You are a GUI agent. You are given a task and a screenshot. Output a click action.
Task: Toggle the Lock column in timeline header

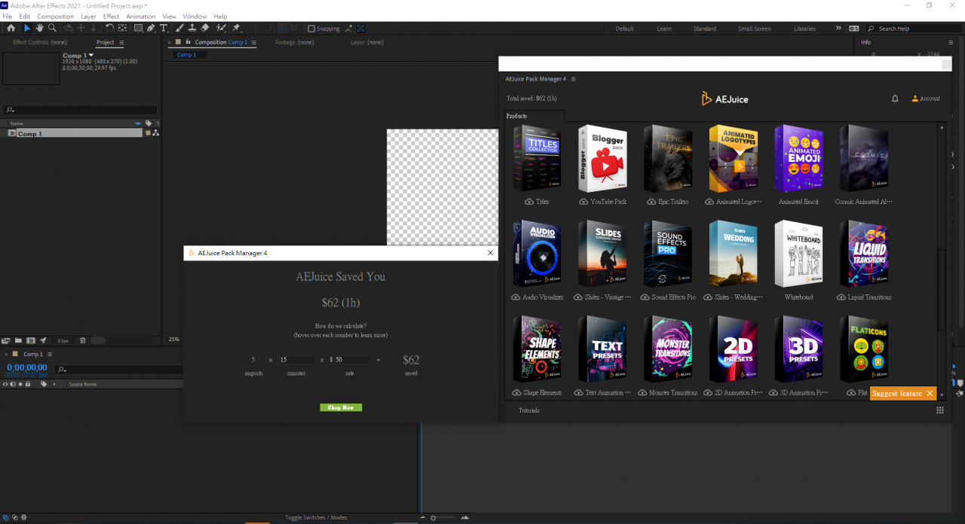28,384
